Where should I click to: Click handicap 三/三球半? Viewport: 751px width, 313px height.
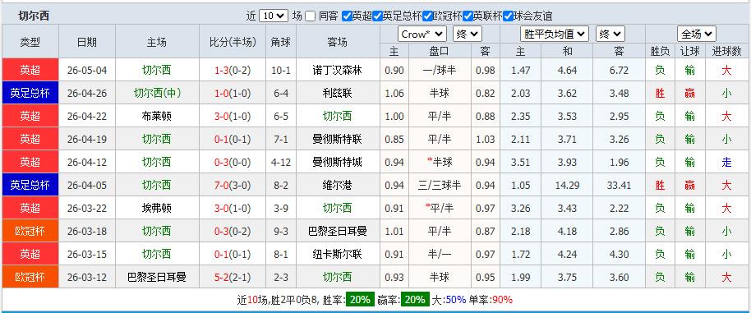point(440,185)
